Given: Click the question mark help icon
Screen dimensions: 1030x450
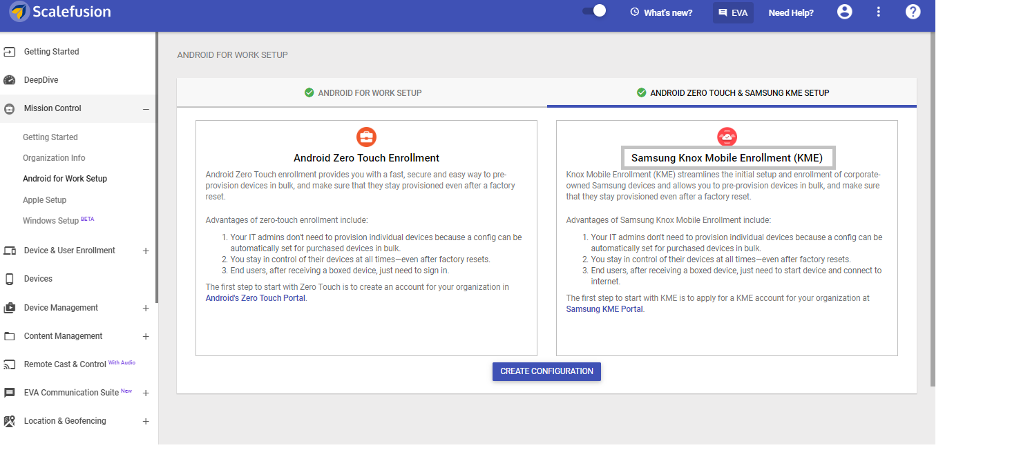Looking at the screenshot, I should (913, 12).
